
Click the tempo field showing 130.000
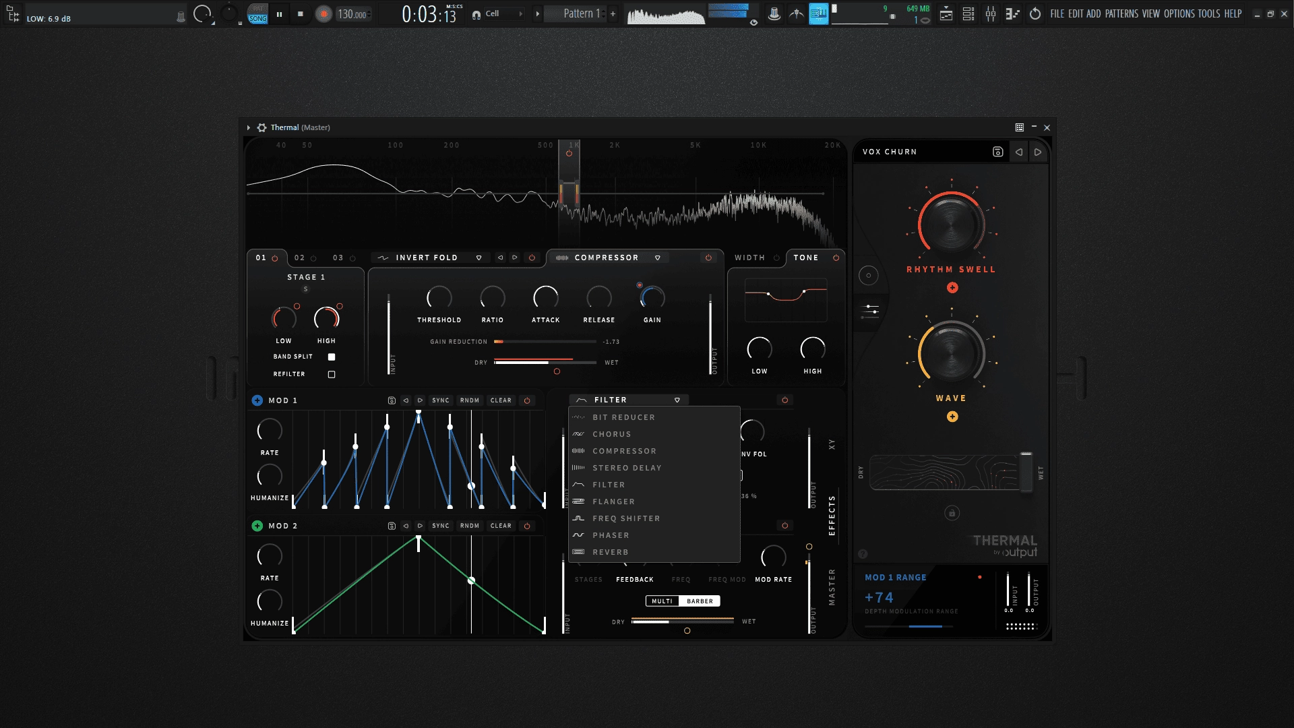(352, 13)
